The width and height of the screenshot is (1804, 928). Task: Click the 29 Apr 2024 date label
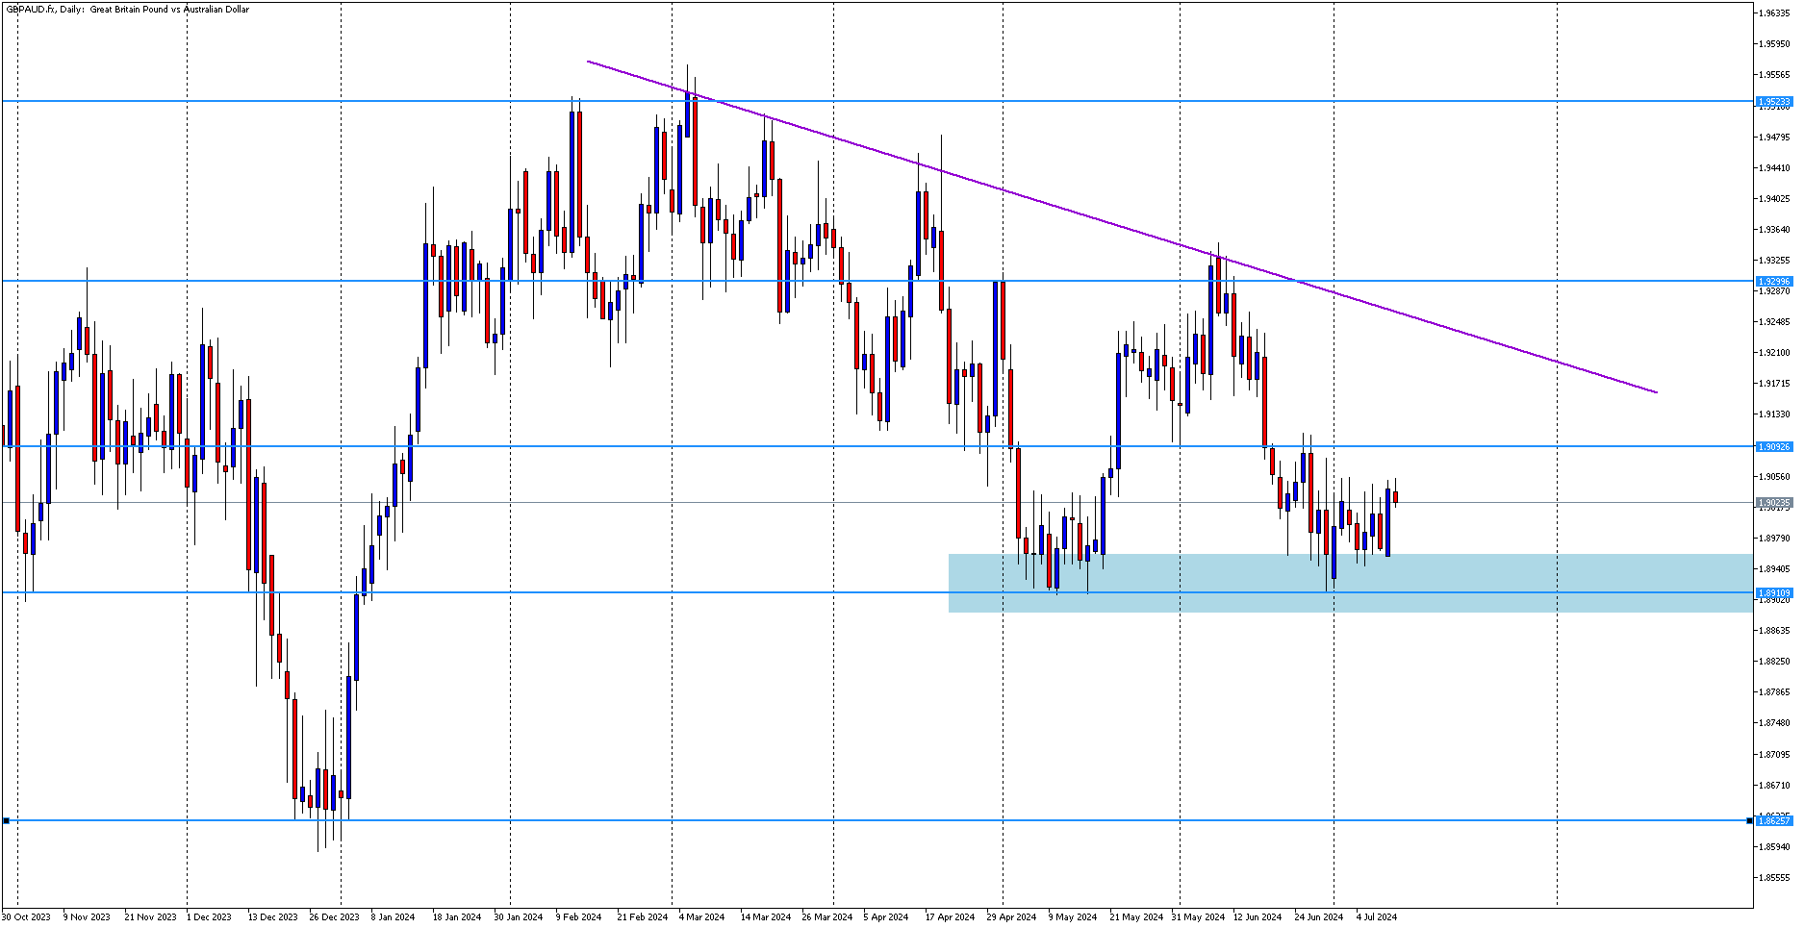tap(1012, 917)
